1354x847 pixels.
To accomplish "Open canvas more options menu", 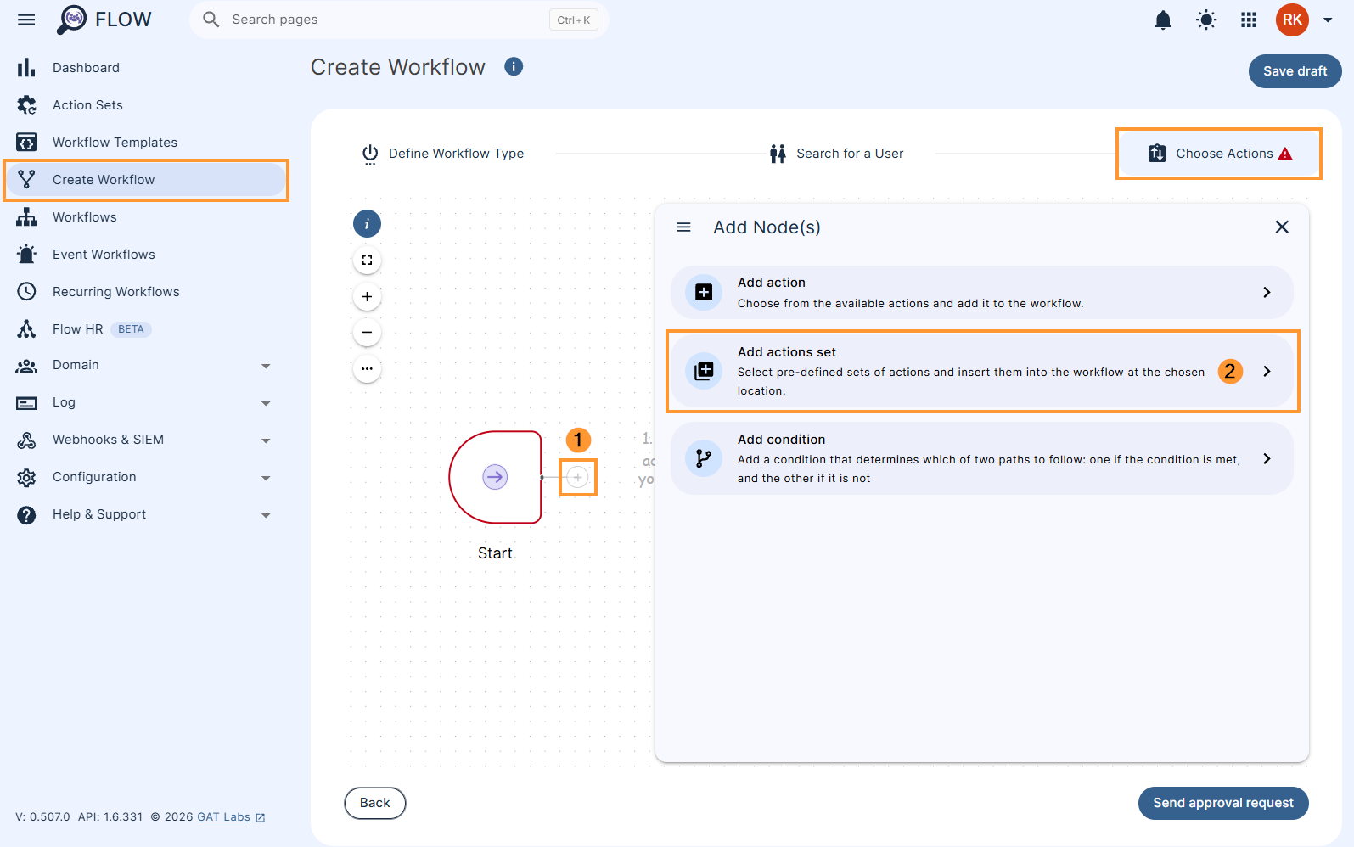I will coord(367,369).
